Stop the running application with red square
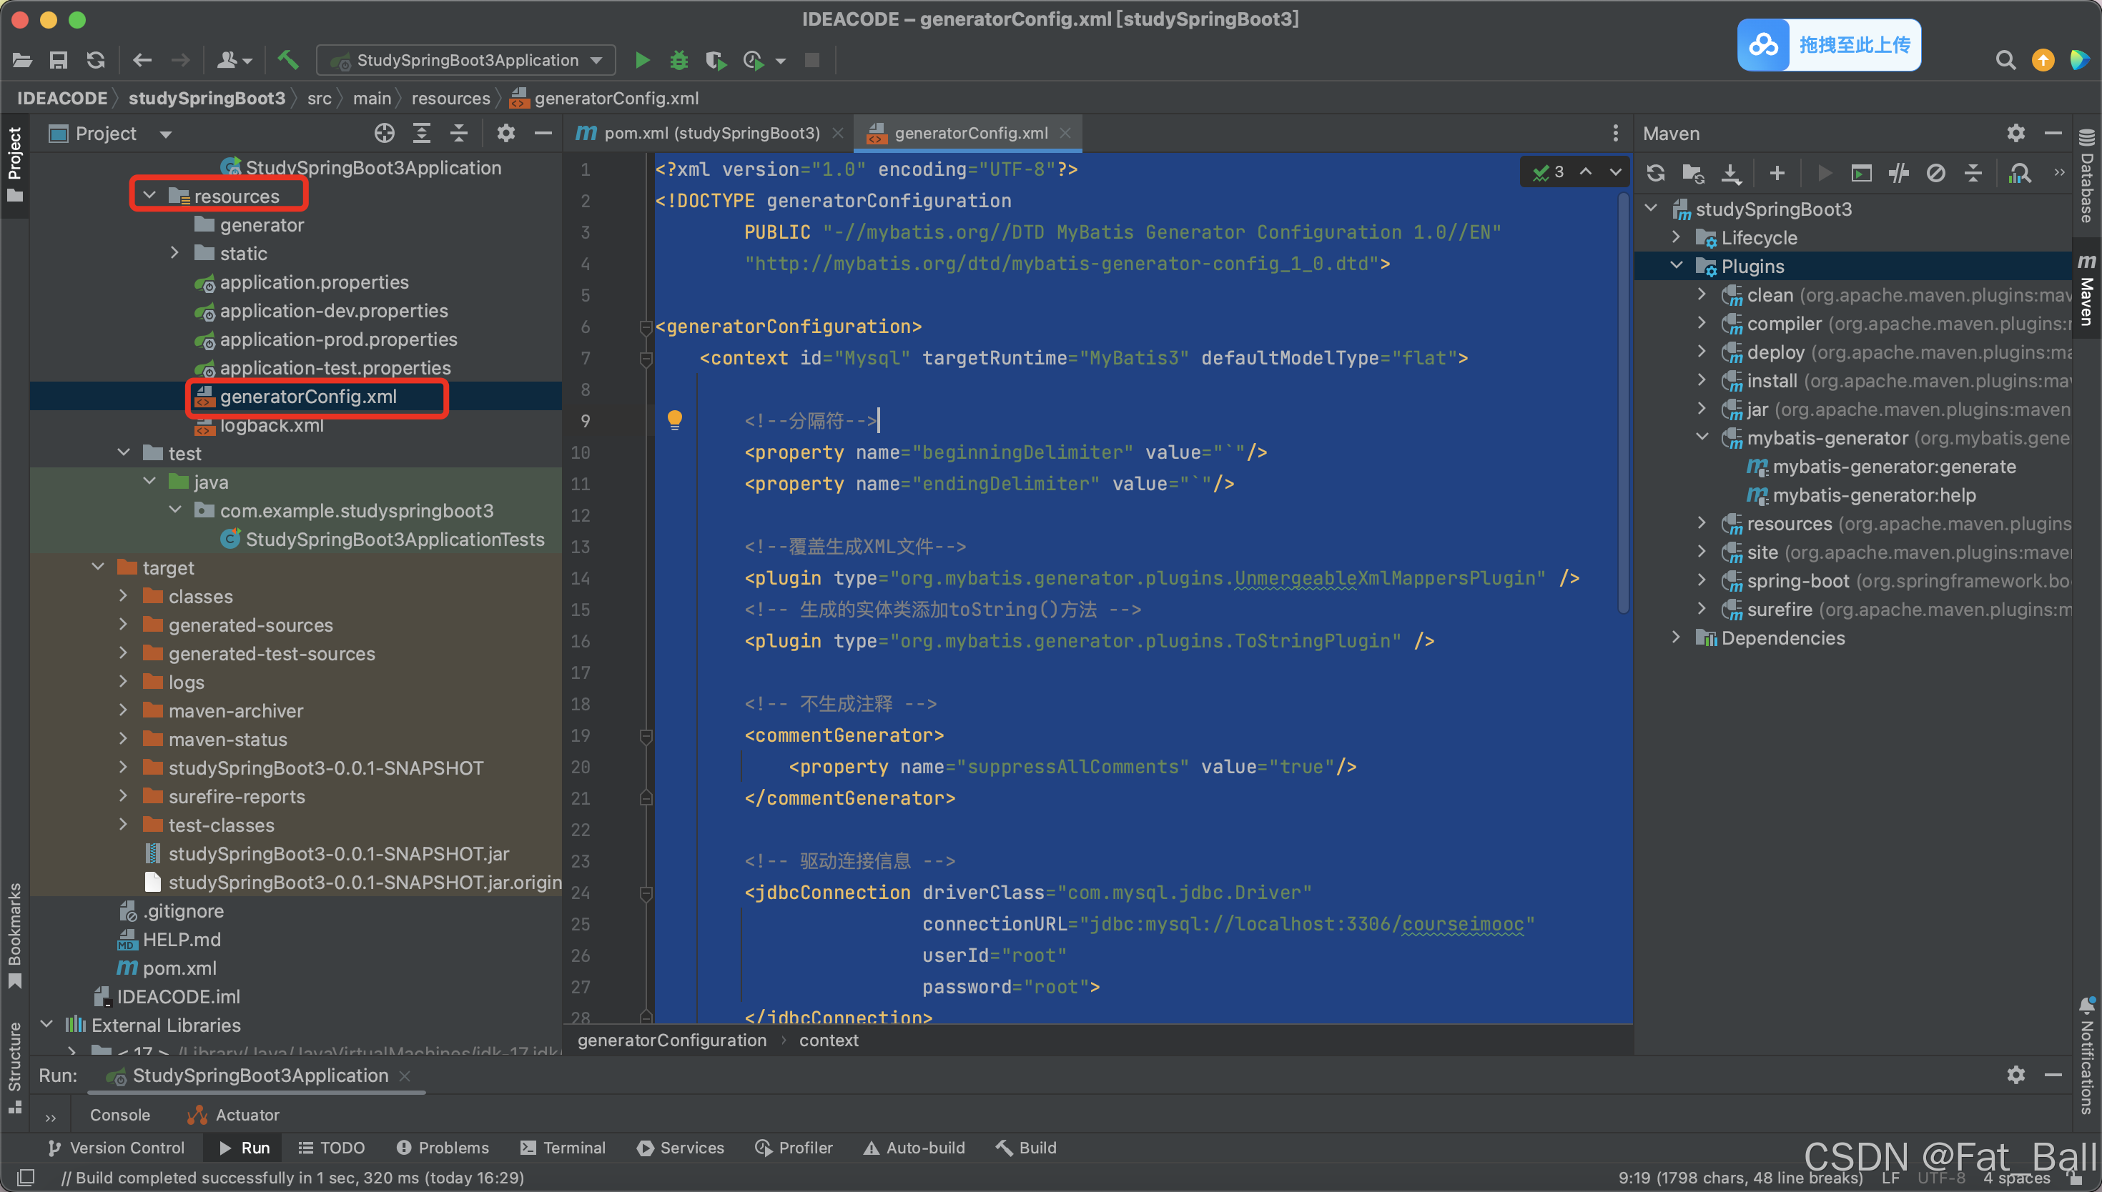The height and width of the screenshot is (1192, 2102). pos(811,60)
